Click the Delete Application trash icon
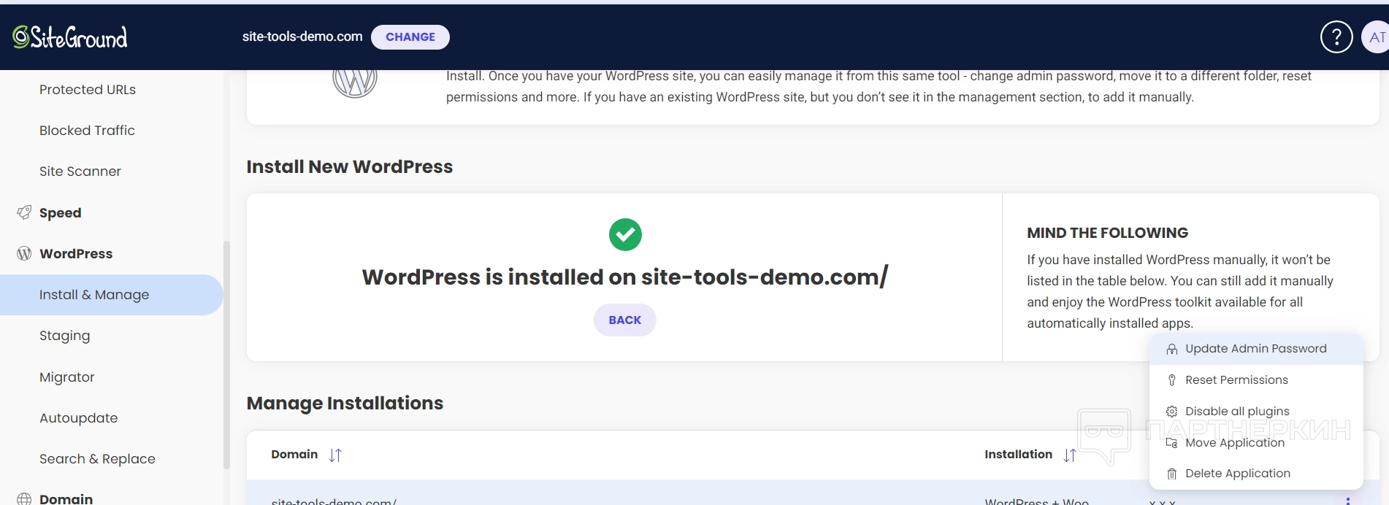 (x=1172, y=474)
